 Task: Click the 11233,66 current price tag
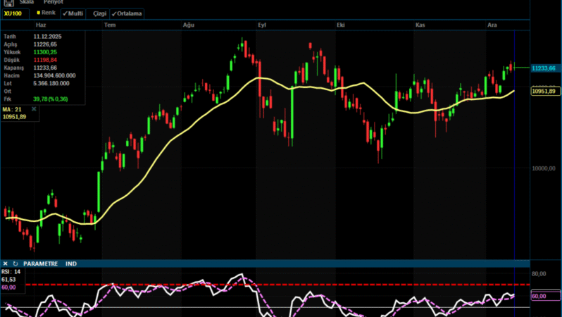point(544,68)
